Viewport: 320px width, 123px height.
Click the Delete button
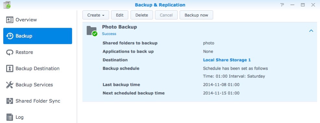tap(142, 15)
